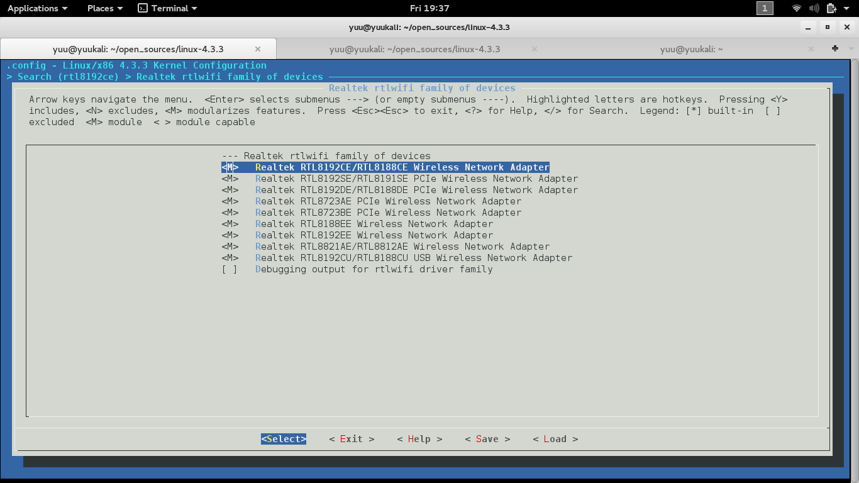Viewport: 859px width, 483px height.
Task: Click the terminal's vertical scrollbar
Action: [x=855, y=270]
